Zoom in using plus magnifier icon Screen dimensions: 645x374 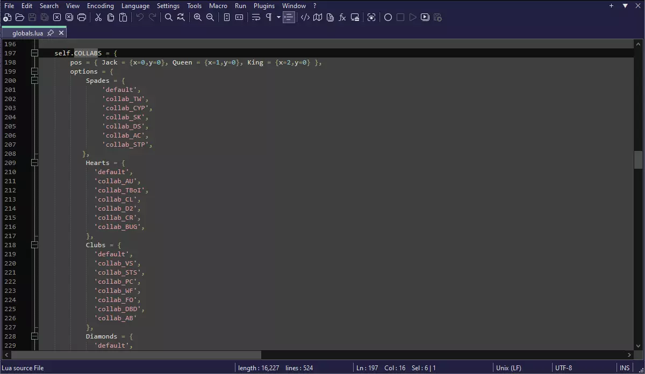point(198,17)
